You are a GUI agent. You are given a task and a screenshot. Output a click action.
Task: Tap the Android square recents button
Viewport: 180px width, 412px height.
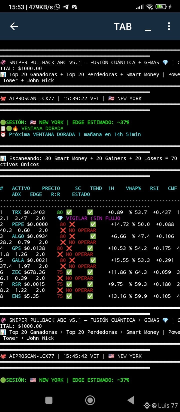[x=49, y=400]
